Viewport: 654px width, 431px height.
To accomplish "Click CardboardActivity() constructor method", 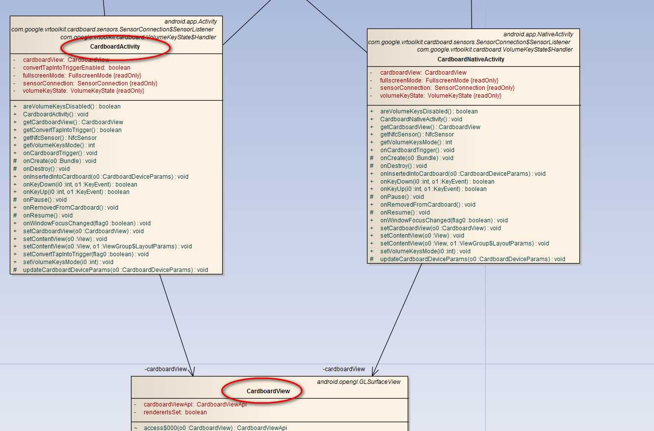I will (x=56, y=114).
